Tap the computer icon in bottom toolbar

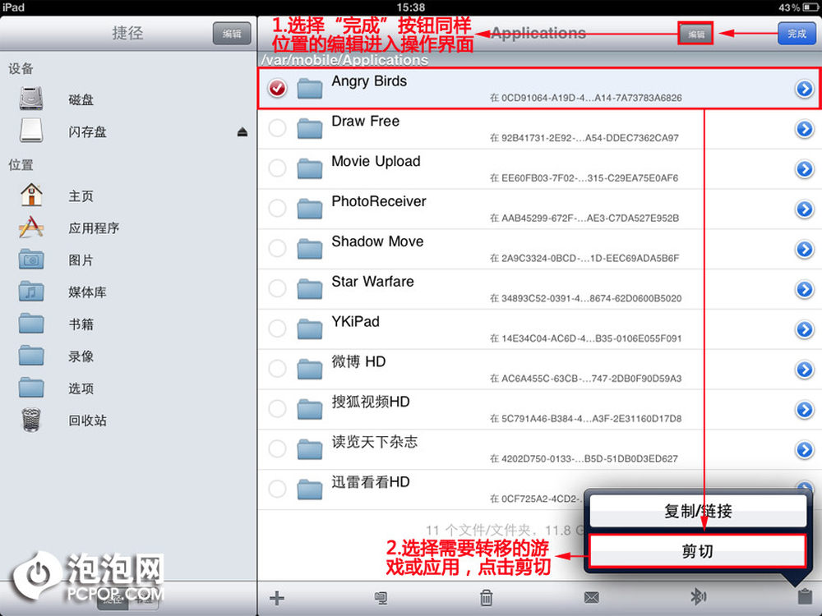(381, 598)
